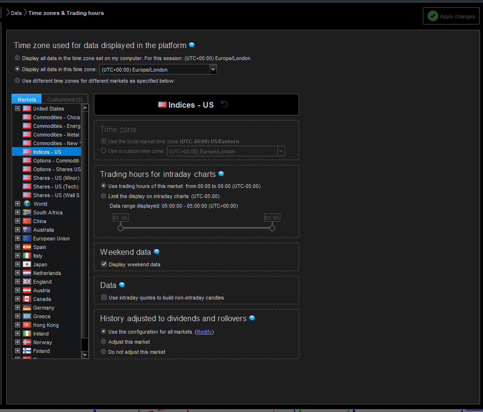483x412 pixels.
Task: Click the markets list scroll up arrow
Action: click(85, 108)
